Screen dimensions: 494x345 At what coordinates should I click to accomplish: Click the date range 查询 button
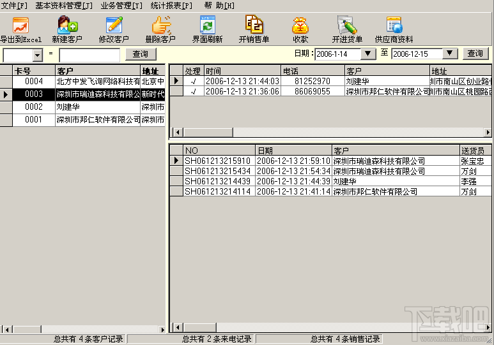click(475, 54)
